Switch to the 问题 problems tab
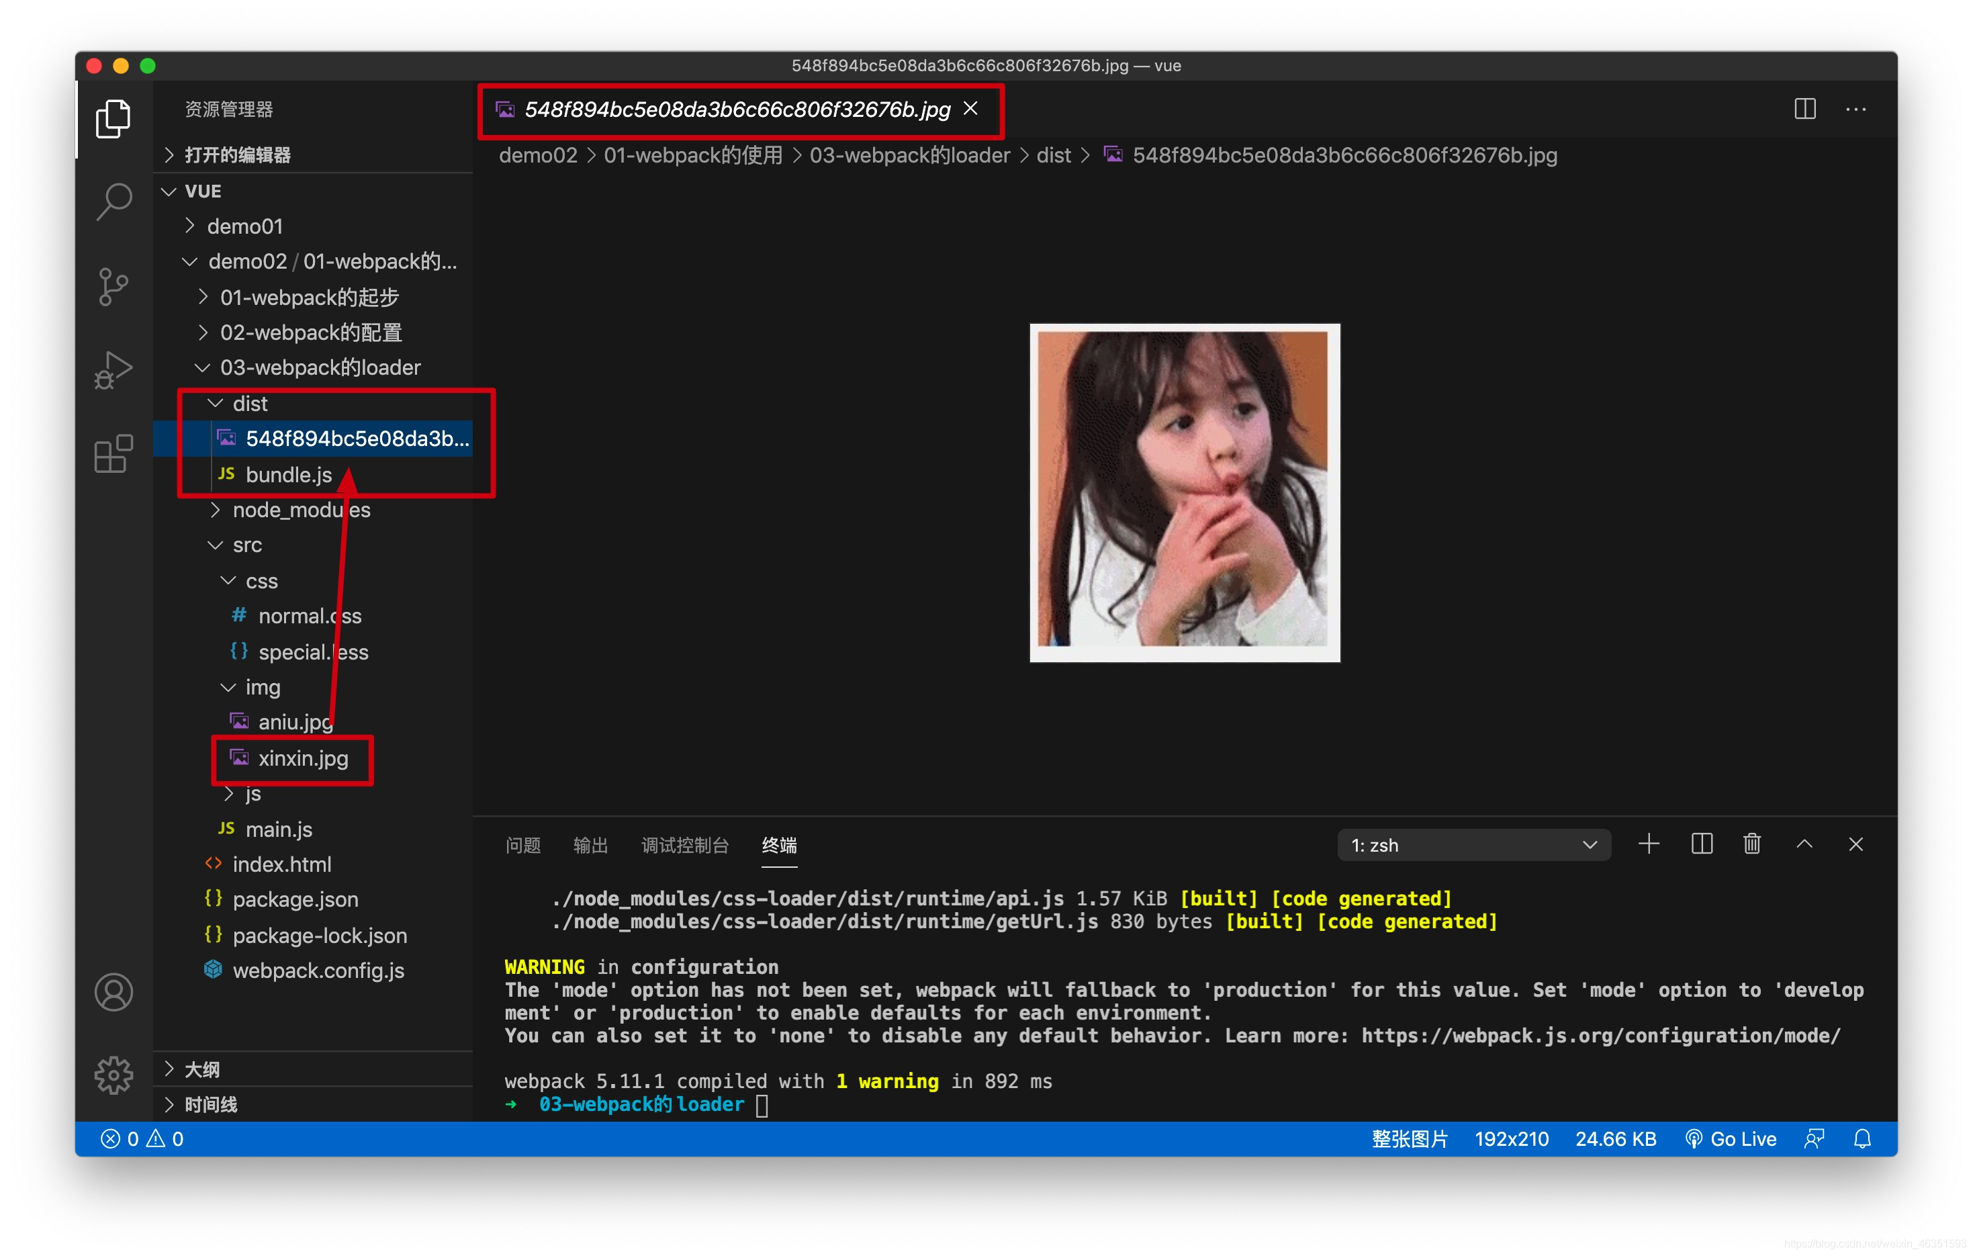Screen dimensions: 1973x1256 522,845
